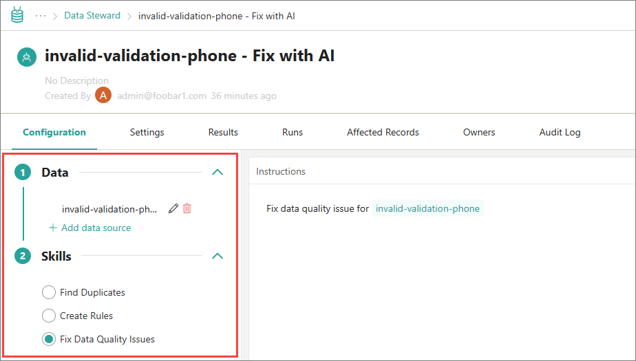Collapse the Skills section

coord(218,256)
